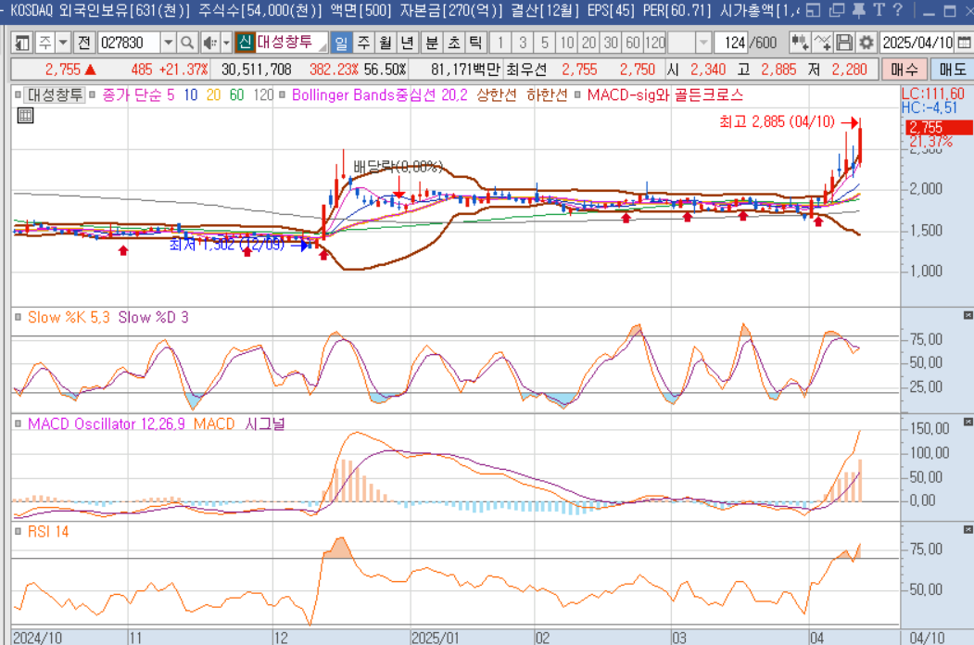The width and height of the screenshot is (974, 645).
Task: Click the speaker sound alert icon
Action: (x=210, y=43)
